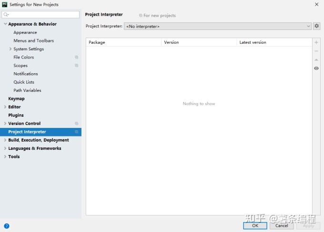Click the Apply button

click(308, 226)
